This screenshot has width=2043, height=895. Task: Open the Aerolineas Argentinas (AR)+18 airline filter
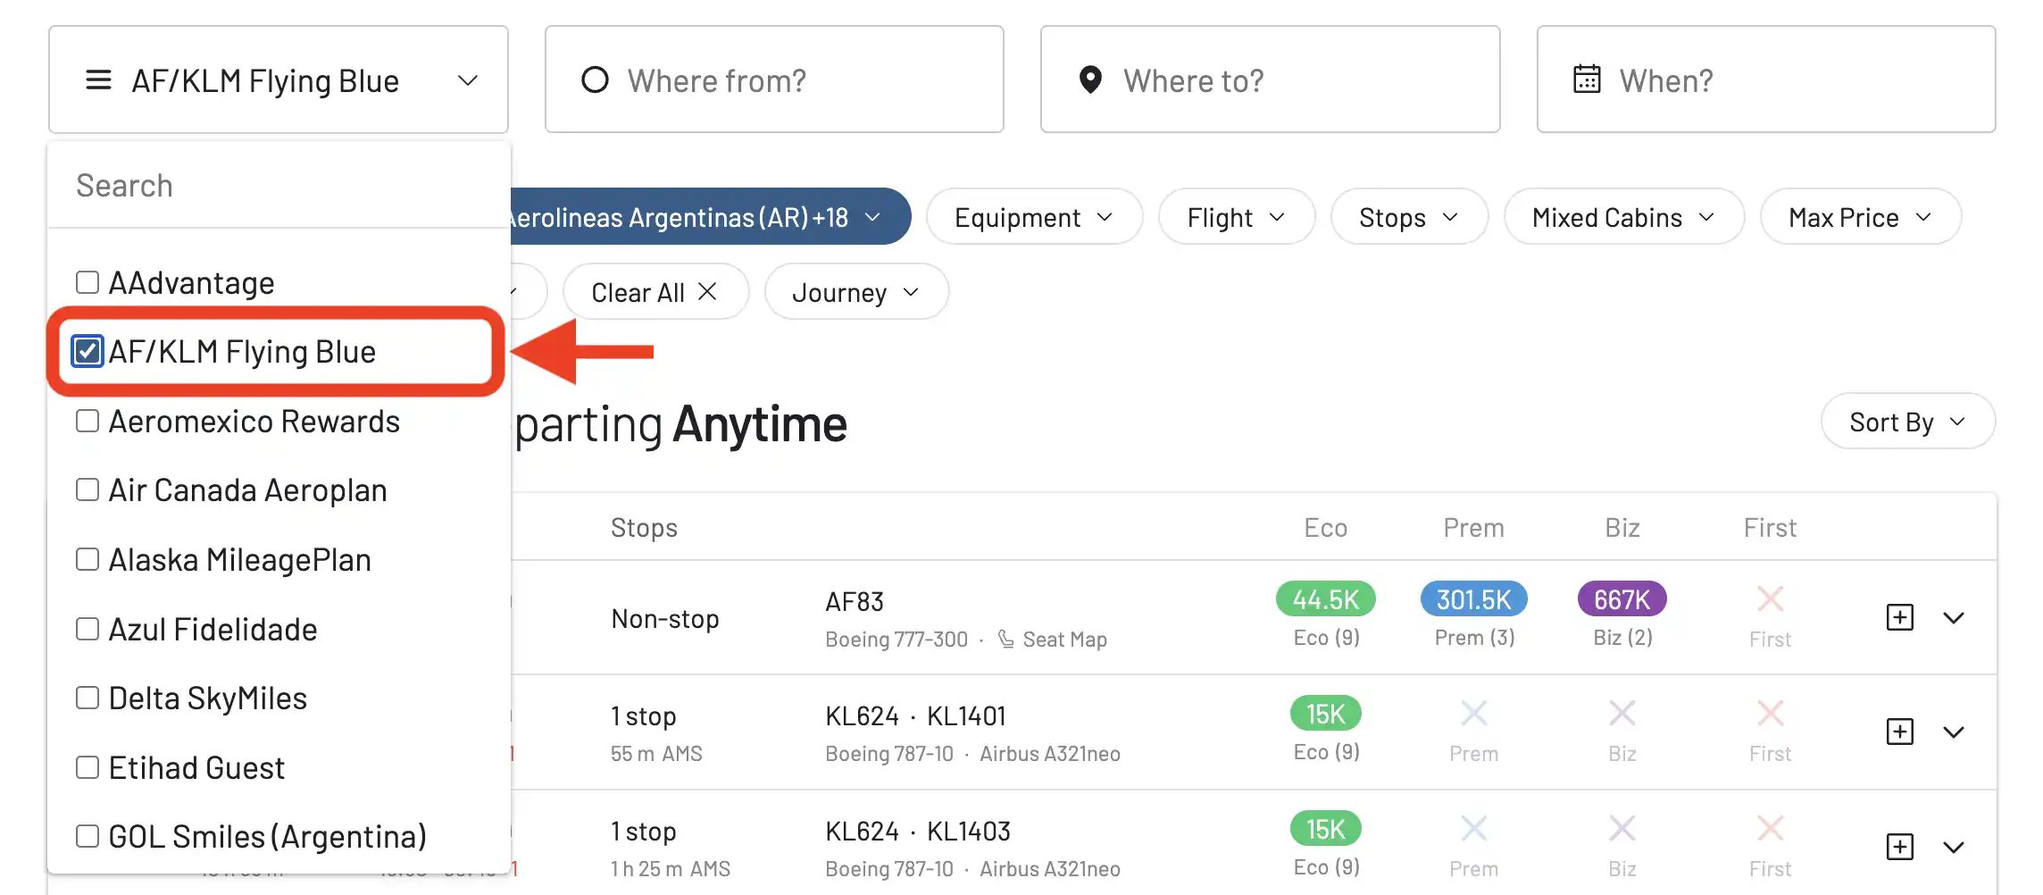click(x=710, y=216)
